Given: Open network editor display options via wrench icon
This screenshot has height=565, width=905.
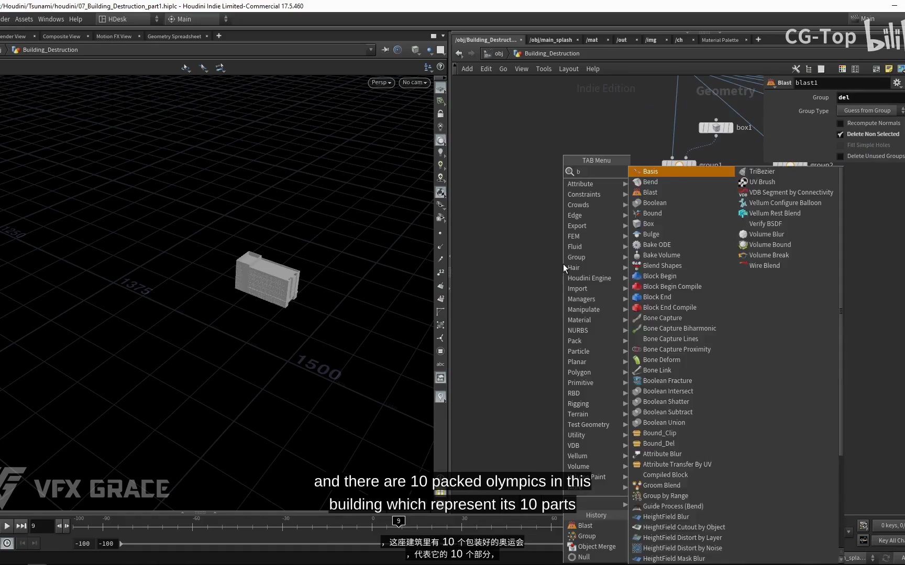Looking at the screenshot, I should pyautogui.click(x=796, y=69).
